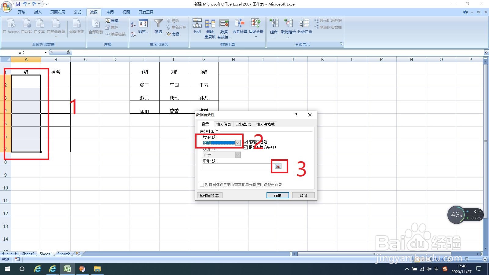The image size is (489, 275).
Task: Click Data Validation (数据有效性) icon
Action: pos(224,24)
